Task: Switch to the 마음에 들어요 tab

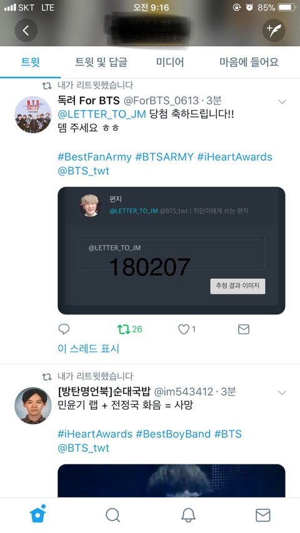Action: [249, 62]
